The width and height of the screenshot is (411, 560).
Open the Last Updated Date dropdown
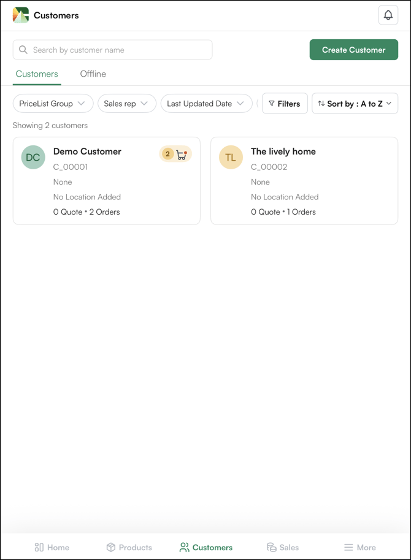(x=206, y=104)
